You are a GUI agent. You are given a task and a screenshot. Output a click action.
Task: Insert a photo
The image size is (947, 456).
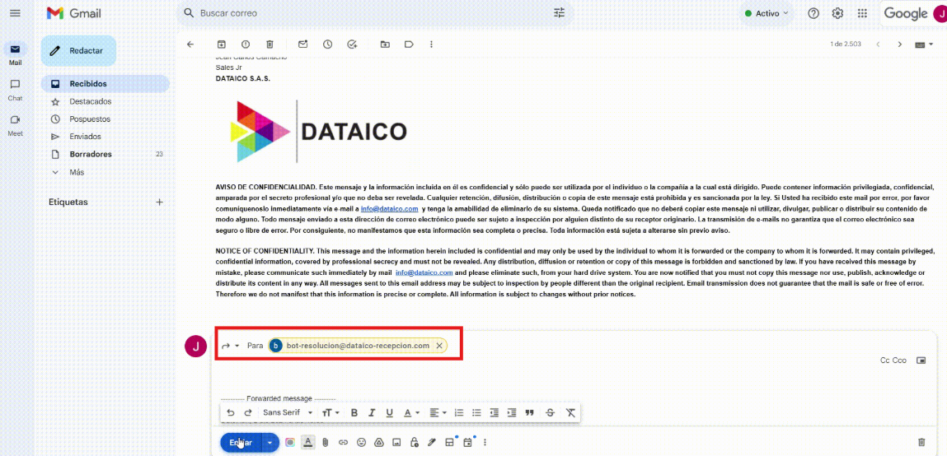pos(396,442)
